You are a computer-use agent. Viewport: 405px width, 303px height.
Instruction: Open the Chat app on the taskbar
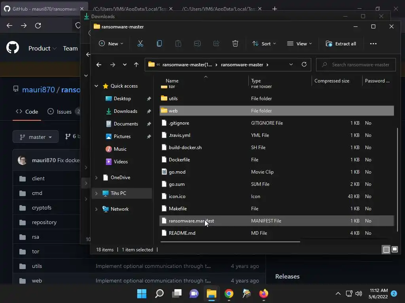point(194,294)
